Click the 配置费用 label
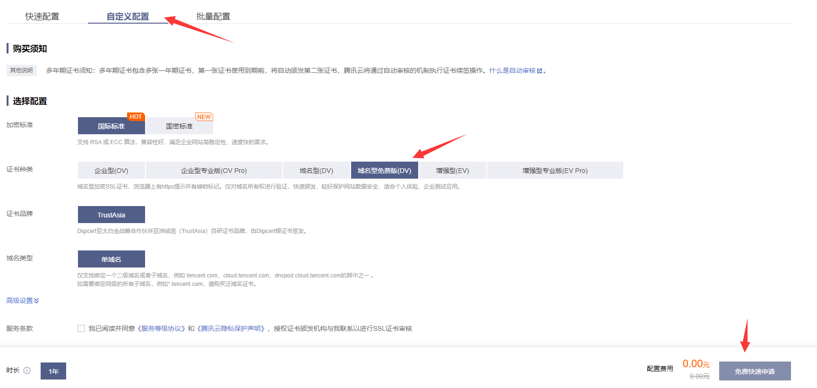The image size is (817, 388). [x=660, y=369]
